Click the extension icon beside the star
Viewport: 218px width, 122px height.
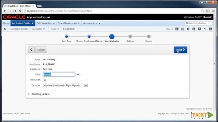coord(208,11)
